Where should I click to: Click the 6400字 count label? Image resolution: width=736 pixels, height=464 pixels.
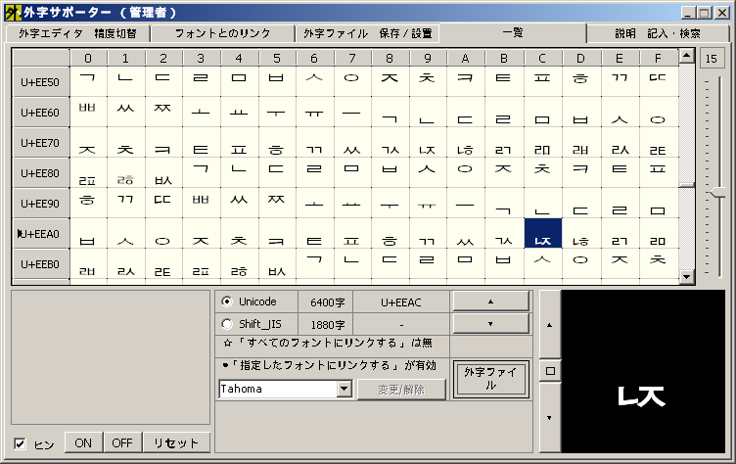click(x=327, y=302)
